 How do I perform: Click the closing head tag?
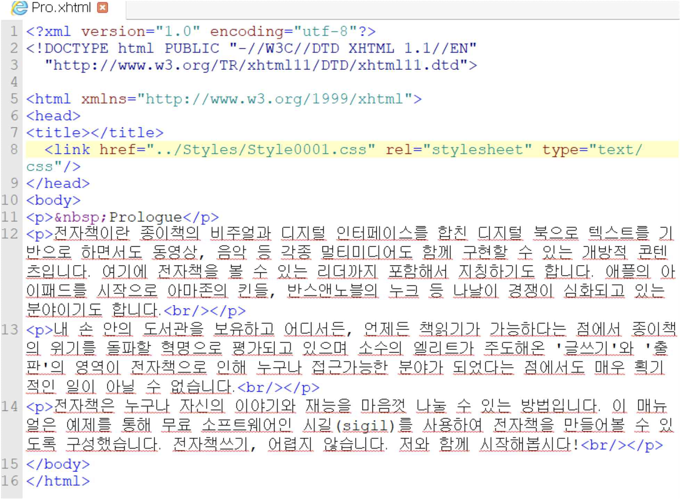coord(58,183)
